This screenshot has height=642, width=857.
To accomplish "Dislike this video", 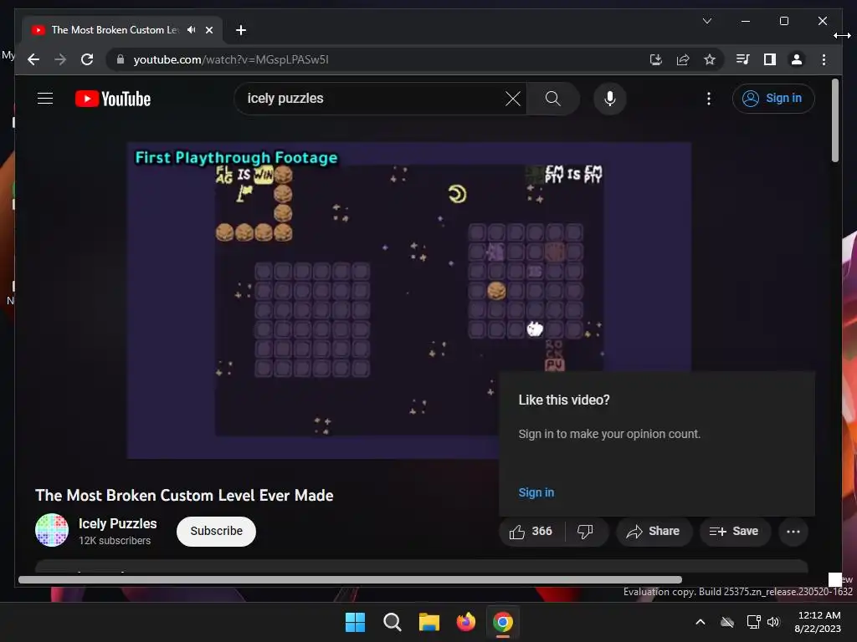I will (x=585, y=531).
